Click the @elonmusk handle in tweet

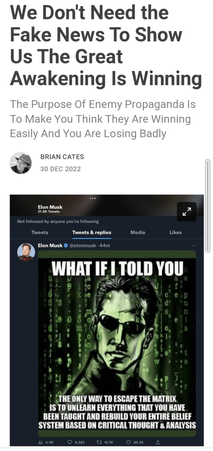coord(82,246)
